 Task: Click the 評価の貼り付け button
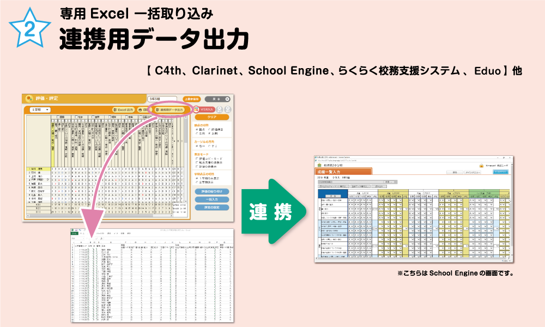click(x=212, y=191)
